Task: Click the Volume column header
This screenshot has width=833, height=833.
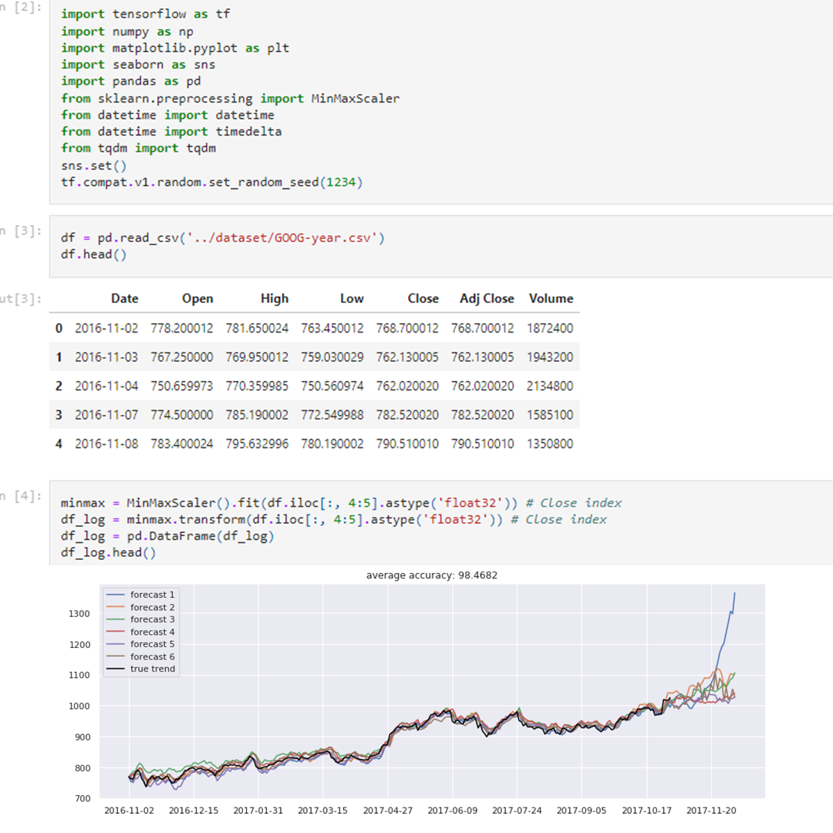Action: click(x=551, y=298)
